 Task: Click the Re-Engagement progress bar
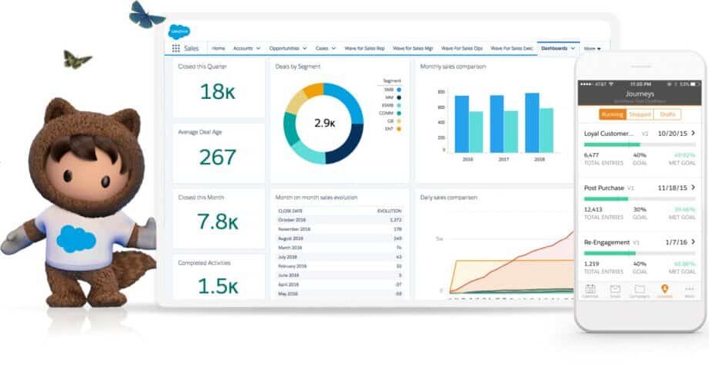639,253
